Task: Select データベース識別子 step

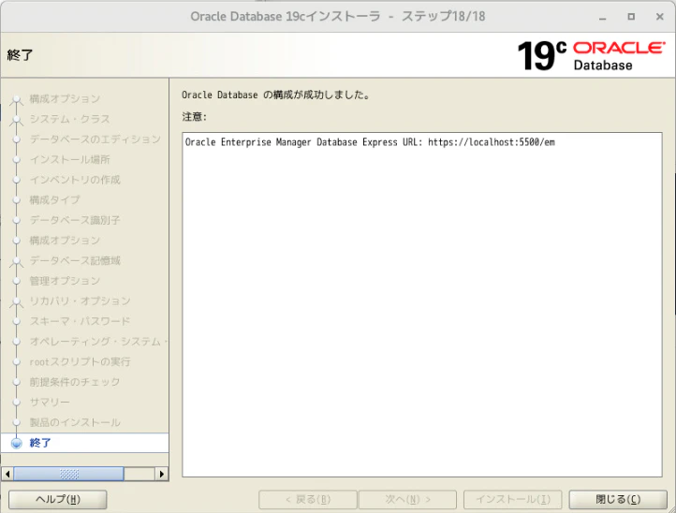Action: [x=75, y=220]
